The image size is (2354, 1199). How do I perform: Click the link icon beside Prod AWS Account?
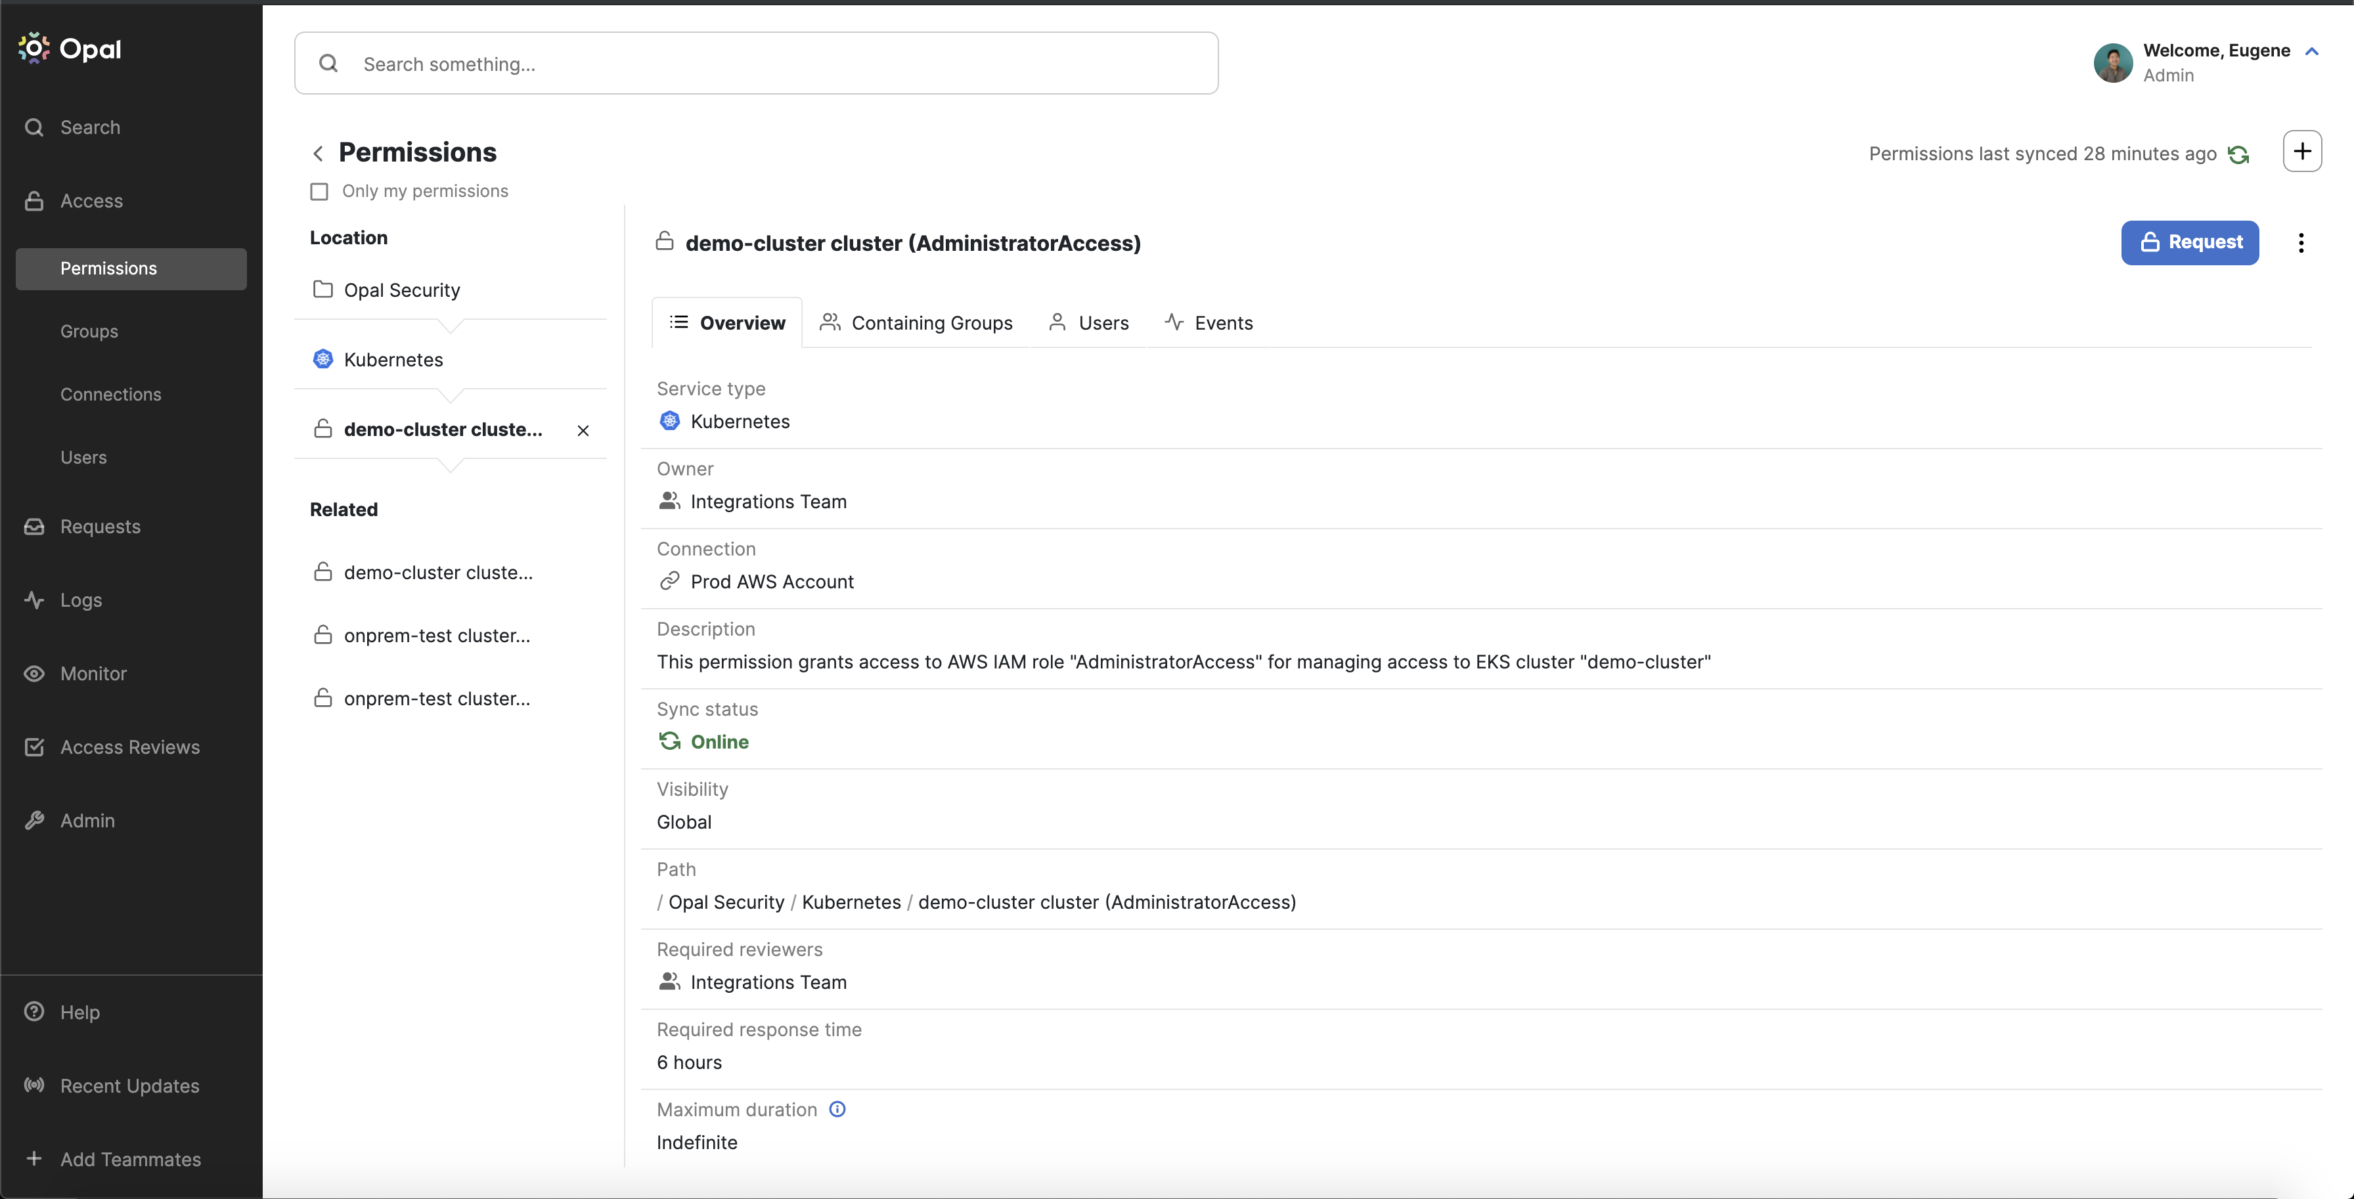pos(669,581)
